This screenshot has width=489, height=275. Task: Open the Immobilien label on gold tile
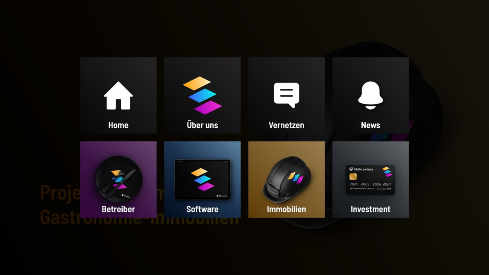click(x=287, y=209)
